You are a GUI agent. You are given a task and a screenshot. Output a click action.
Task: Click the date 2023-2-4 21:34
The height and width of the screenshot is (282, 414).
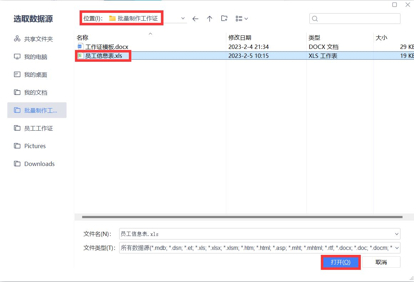[248, 47]
